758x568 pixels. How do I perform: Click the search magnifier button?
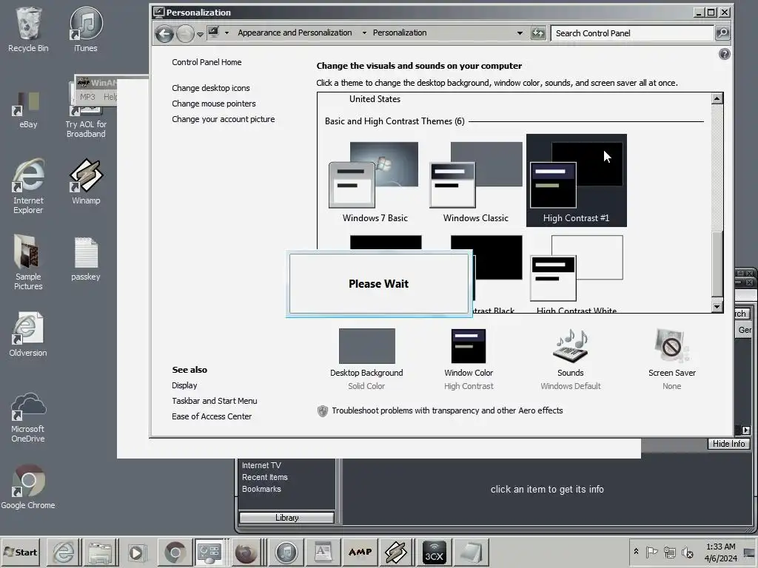tap(722, 33)
